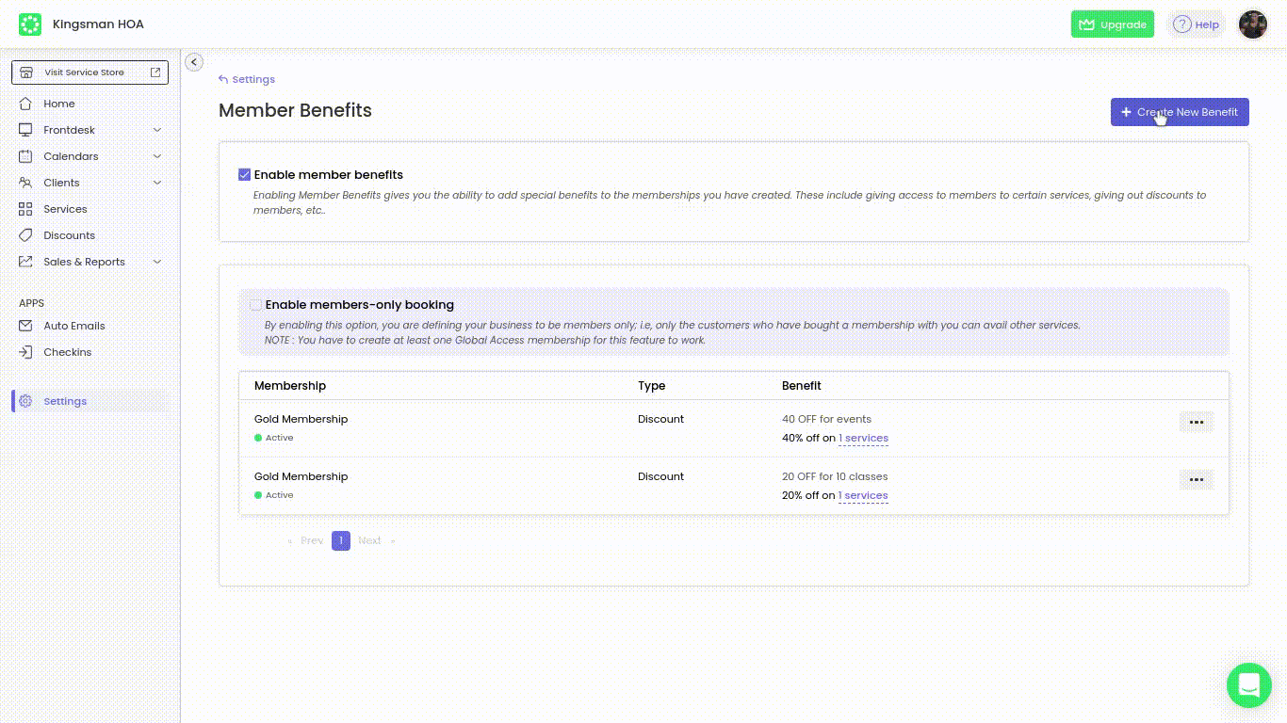Viewport: 1287px width, 723px height.
Task: Open the Discounts section
Action: coord(69,235)
